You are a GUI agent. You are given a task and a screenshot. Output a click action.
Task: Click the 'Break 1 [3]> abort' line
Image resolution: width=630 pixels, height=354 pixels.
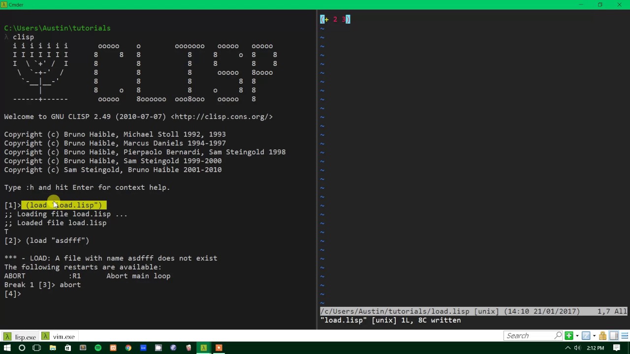[x=42, y=285]
